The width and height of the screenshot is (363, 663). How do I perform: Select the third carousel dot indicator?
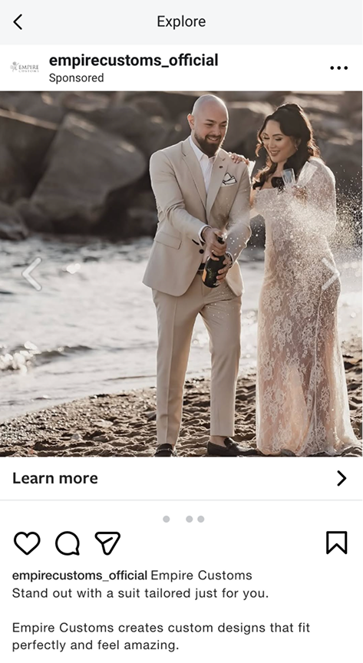coord(200,519)
